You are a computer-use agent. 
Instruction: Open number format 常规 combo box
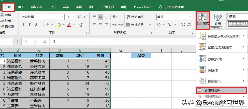174,17
